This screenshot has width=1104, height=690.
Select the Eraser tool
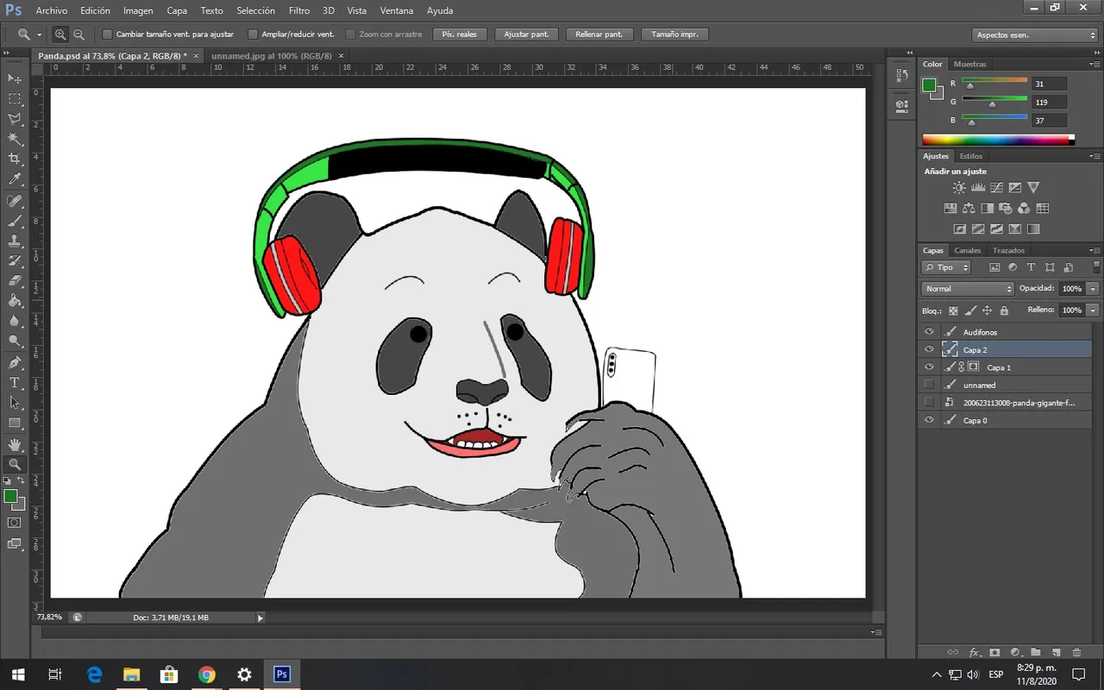tap(15, 281)
